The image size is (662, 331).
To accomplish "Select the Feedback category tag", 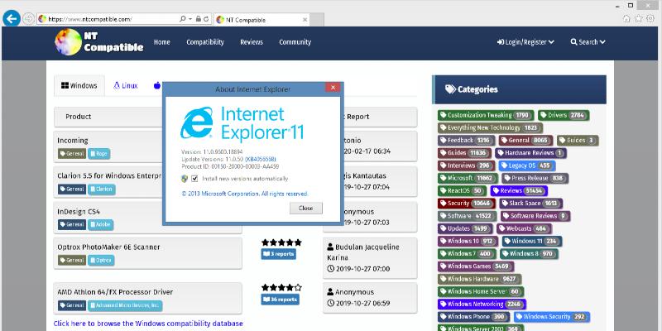I will coord(466,140).
